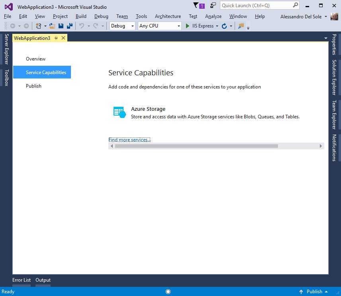Open the Error List panel tab
This screenshot has height=296, width=341.
click(x=22, y=280)
